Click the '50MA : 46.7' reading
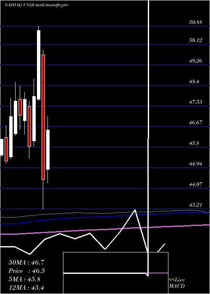210x294 pixels. tap(26, 262)
